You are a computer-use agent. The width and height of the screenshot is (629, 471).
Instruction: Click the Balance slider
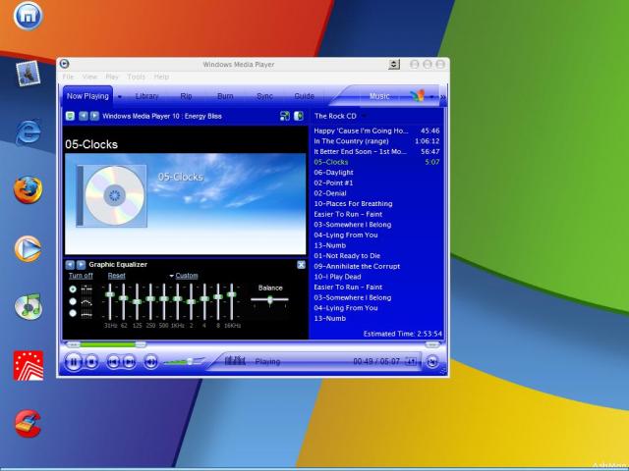tap(269, 299)
